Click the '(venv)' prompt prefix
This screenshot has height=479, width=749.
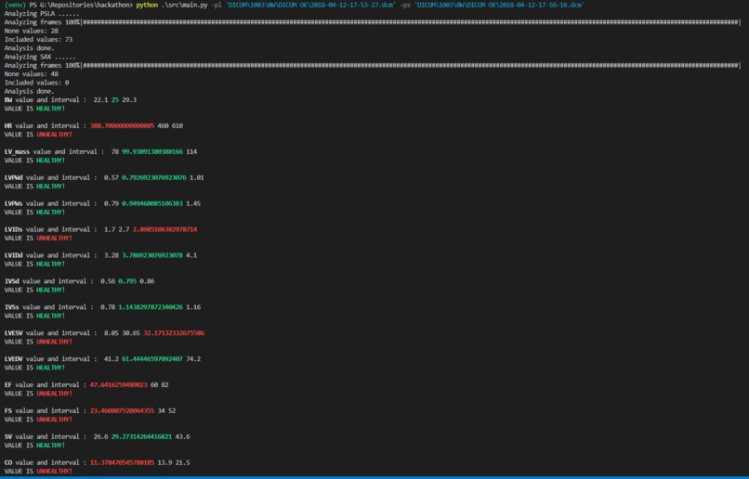click(x=15, y=5)
